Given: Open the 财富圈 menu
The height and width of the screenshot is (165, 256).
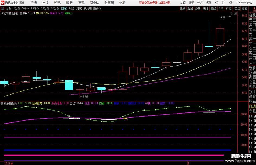Looking at the screenshot, I should pyautogui.click(x=109, y=3).
